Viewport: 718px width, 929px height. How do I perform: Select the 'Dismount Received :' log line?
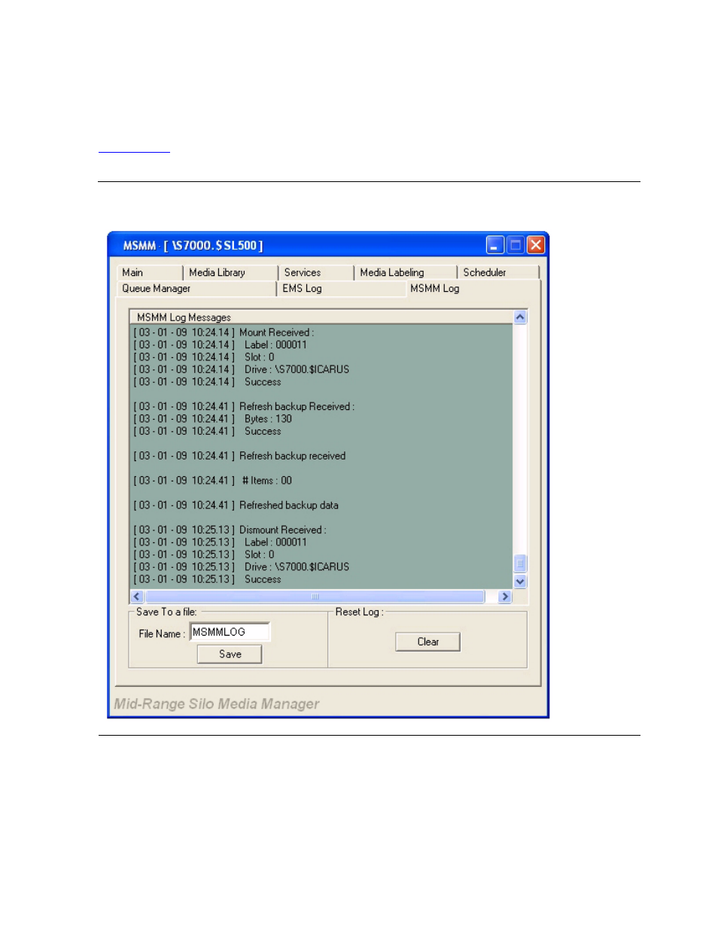[230, 530]
